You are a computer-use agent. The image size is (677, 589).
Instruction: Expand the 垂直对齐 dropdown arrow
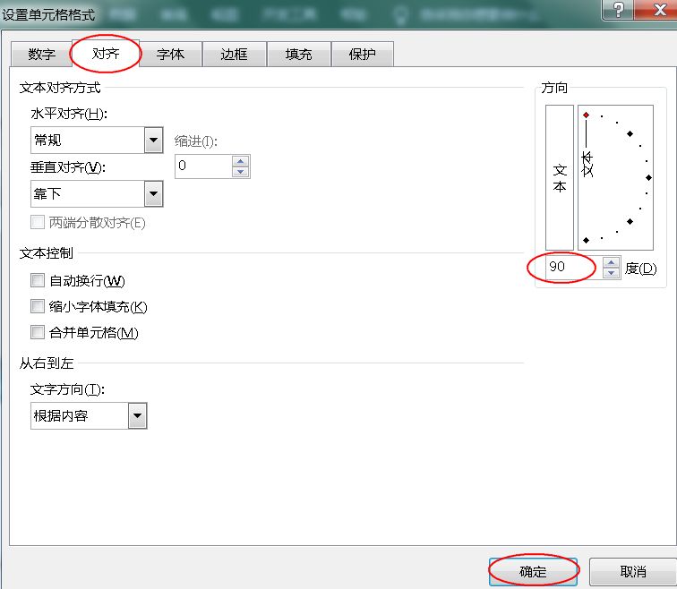153,193
